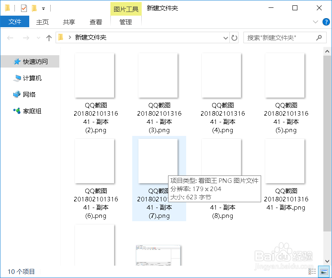Click the Back navigation arrow
This screenshot has height=278, width=332.
coord(10,38)
